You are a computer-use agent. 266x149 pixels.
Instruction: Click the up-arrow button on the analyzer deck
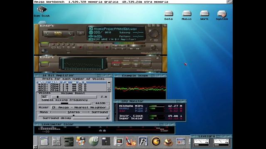(158, 58)
